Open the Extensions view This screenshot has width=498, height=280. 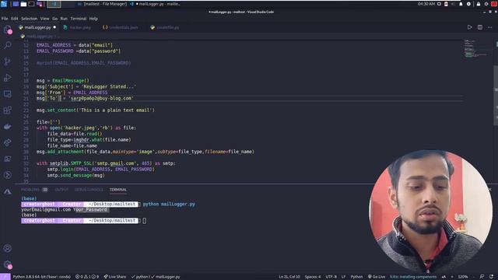point(7,110)
